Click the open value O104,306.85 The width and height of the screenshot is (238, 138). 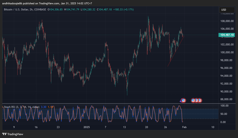55,9
